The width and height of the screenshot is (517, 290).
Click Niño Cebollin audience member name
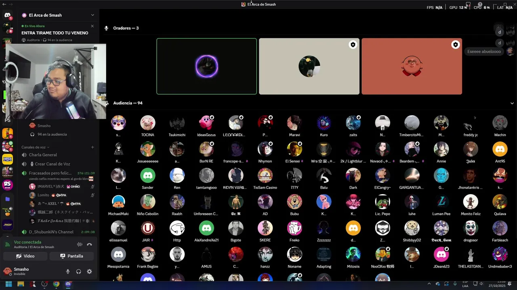[x=147, y=214]
